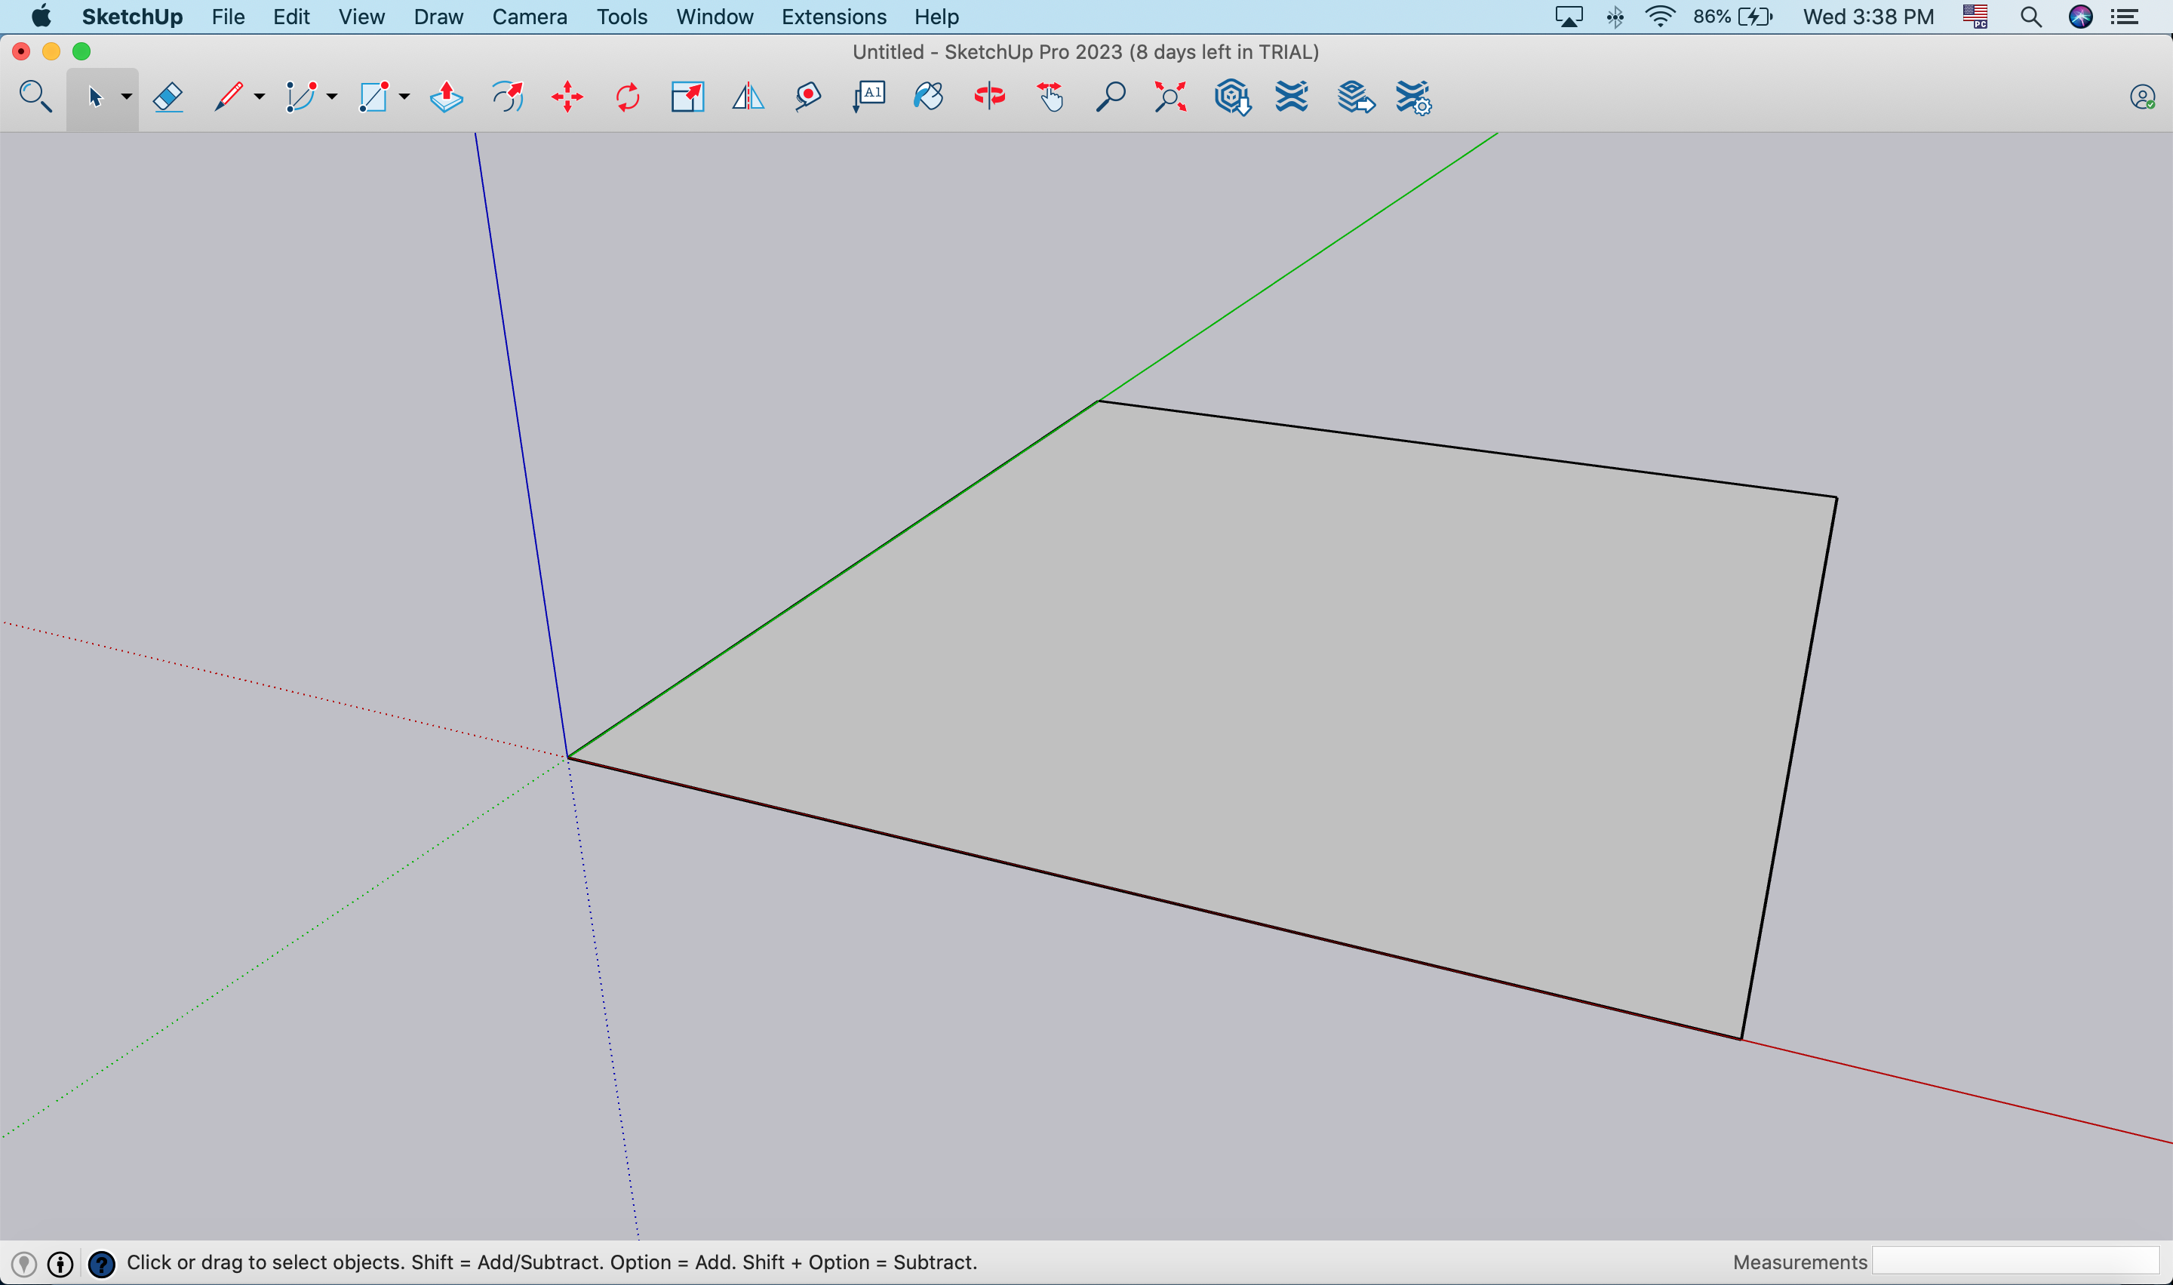Select the Pan hand tool
The image size is (2173, 1285).
point(1050,97)
